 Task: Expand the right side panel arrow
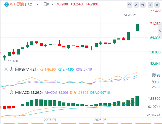160,30
